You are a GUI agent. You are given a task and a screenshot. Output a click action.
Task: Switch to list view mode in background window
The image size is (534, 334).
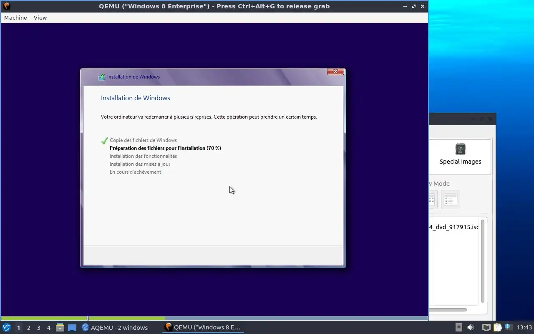click(x=450, y=200)
